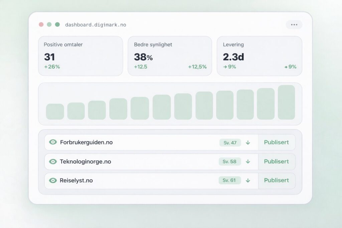Select the Bedre synlighet card
This screenshot has width=342, height=228.
(x=170, y=56)
